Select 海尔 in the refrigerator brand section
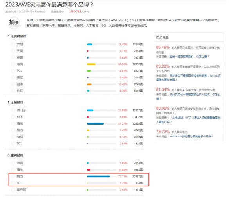This screenshot has width=235, height=198. tap(13, 124)
